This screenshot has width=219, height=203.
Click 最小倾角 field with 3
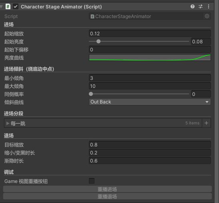click(150, 78)
